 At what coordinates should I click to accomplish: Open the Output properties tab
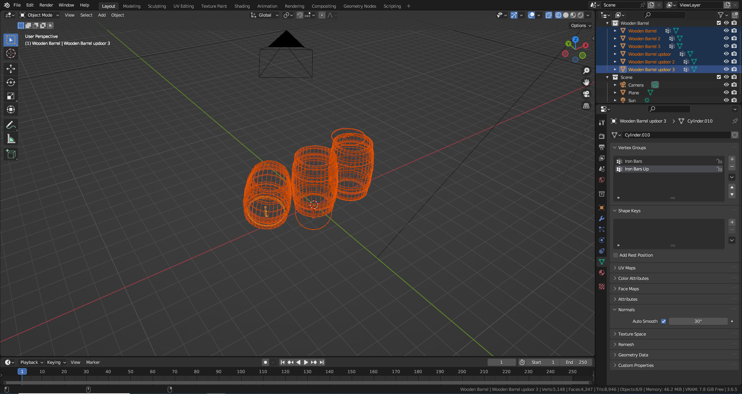click(602, 147)
